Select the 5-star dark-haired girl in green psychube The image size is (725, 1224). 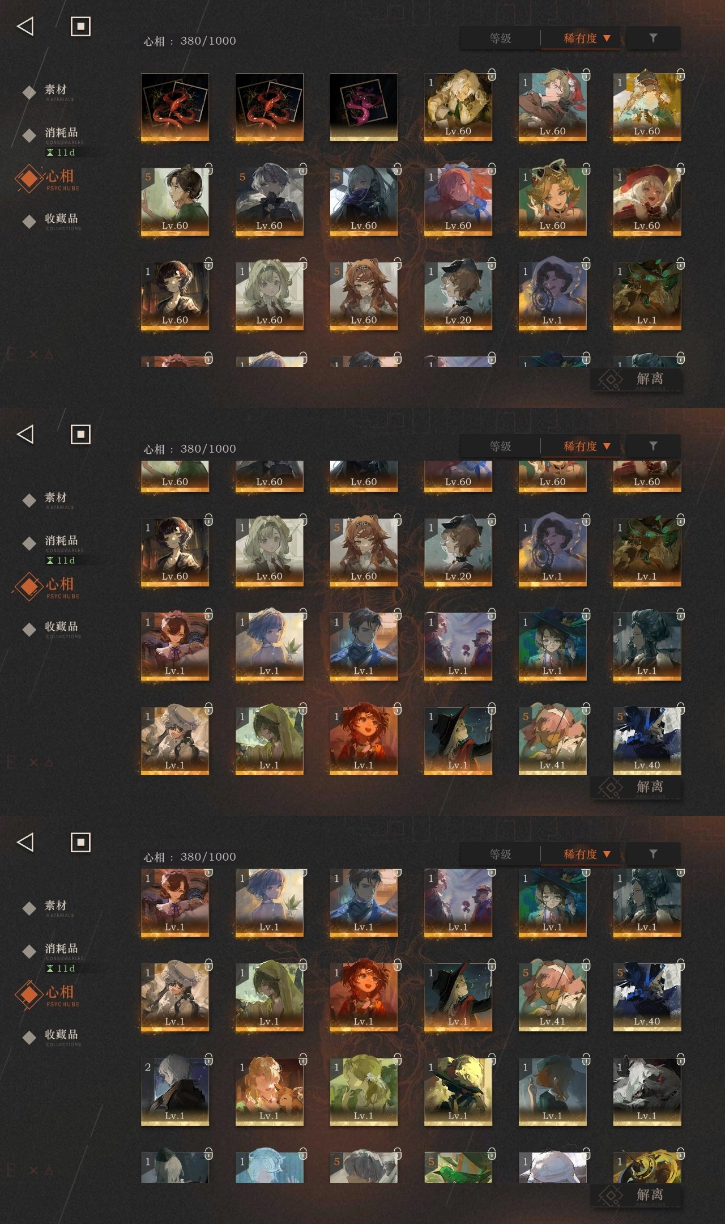pyautogui.click(x=174, y=201)
